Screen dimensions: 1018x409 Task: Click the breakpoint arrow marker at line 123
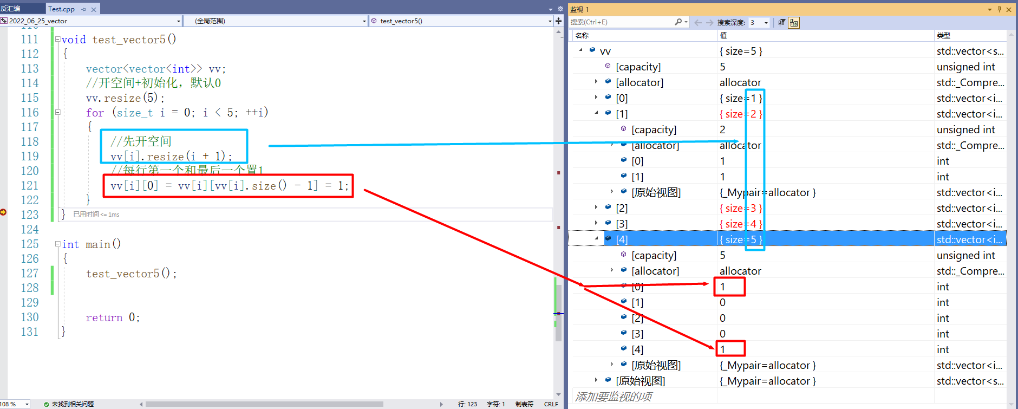coord(3,212)
